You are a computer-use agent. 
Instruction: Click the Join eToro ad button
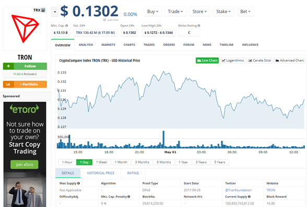tap(25, 165)
